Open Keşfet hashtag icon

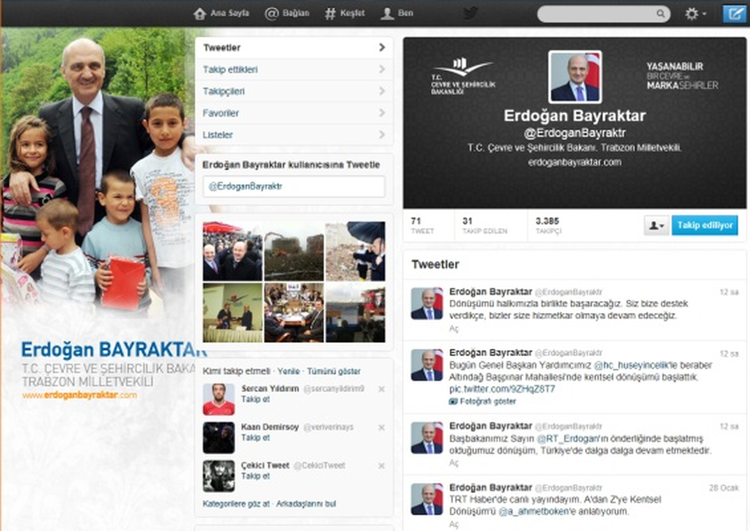[x=331, y=13]
